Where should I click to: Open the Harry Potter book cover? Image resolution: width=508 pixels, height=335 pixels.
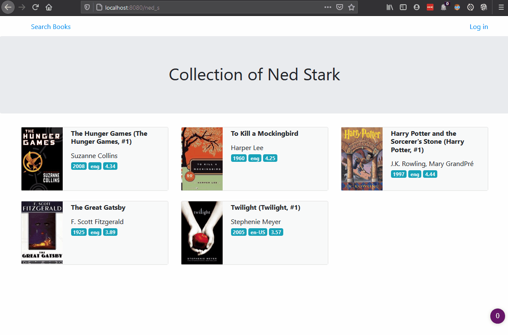point(362,159)
